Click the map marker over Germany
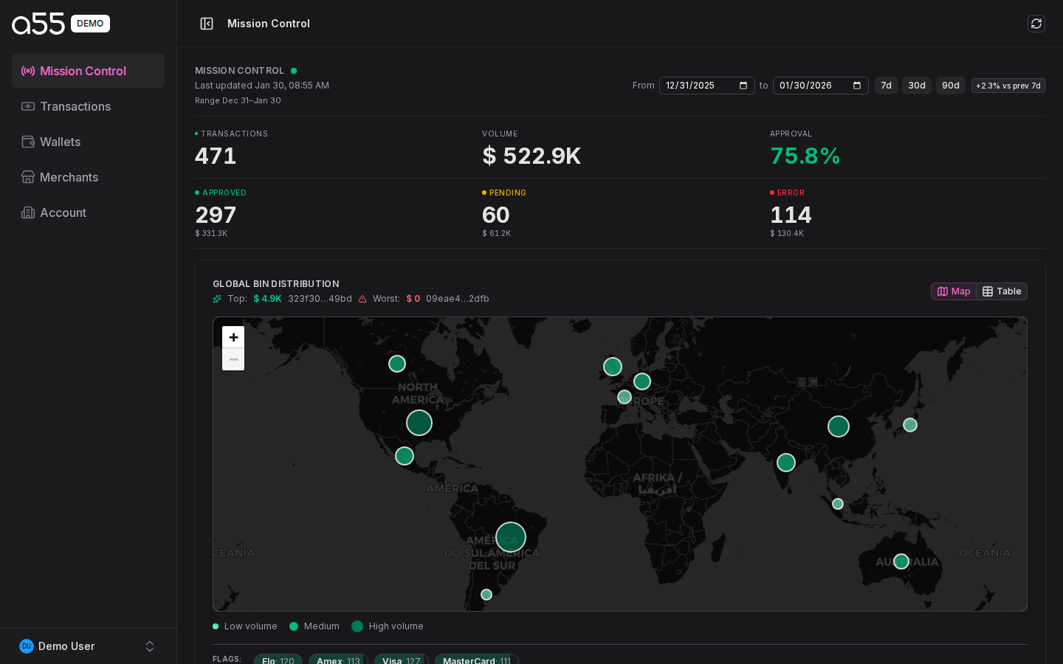The height and width of the screenshot is (664, 1063). coord(642,381)
